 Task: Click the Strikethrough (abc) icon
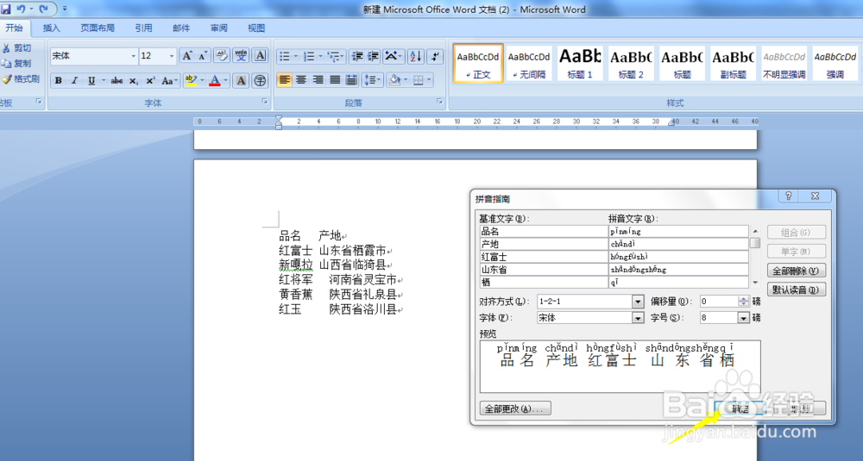117,81
